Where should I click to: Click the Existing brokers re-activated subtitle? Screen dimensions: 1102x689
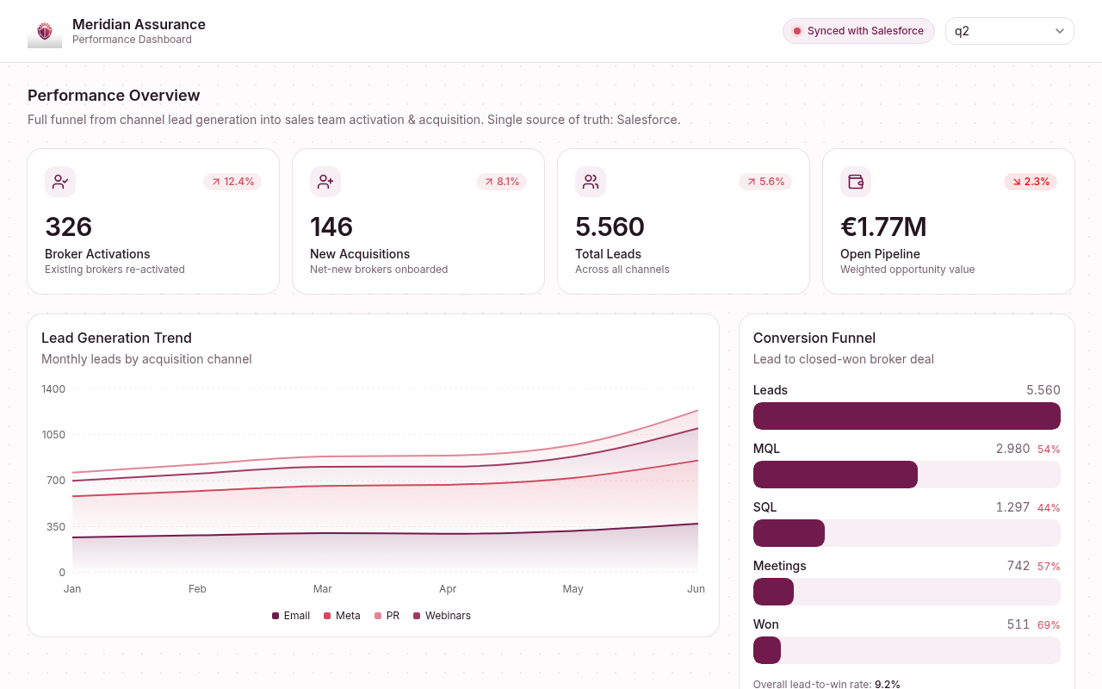(115, 270)
